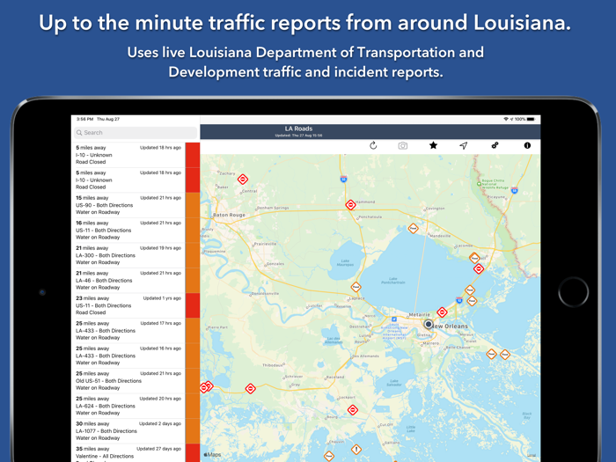Select the flood marker between Covington and Mandeville

tap(413, 228)
